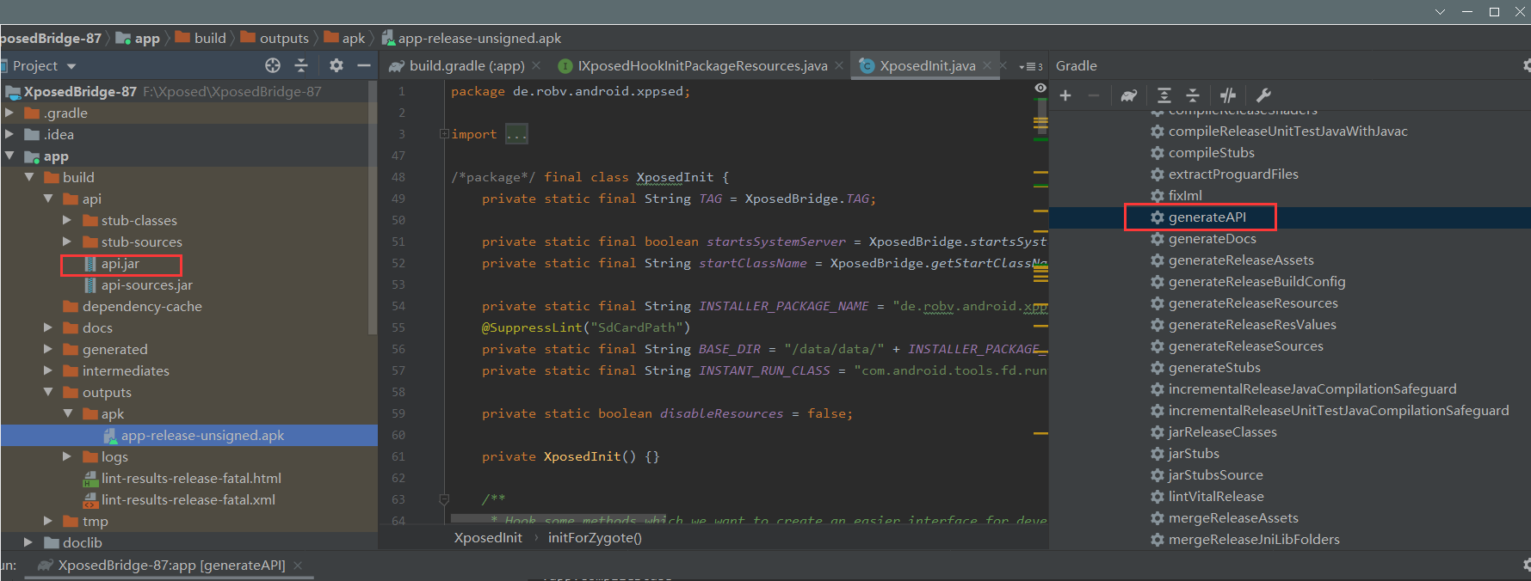Expand the stub-classes folder
1531x581 pixels.
pos(67,220)
